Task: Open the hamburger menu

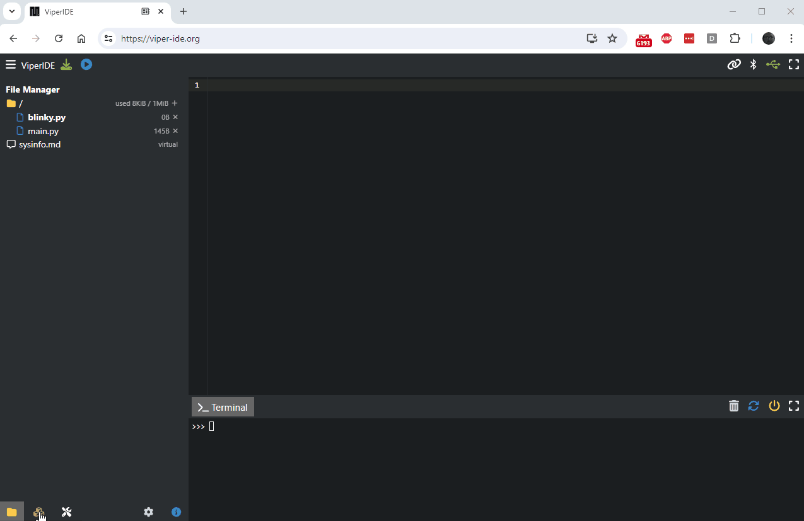Action: pyautogui.click(x=10, y=64)
